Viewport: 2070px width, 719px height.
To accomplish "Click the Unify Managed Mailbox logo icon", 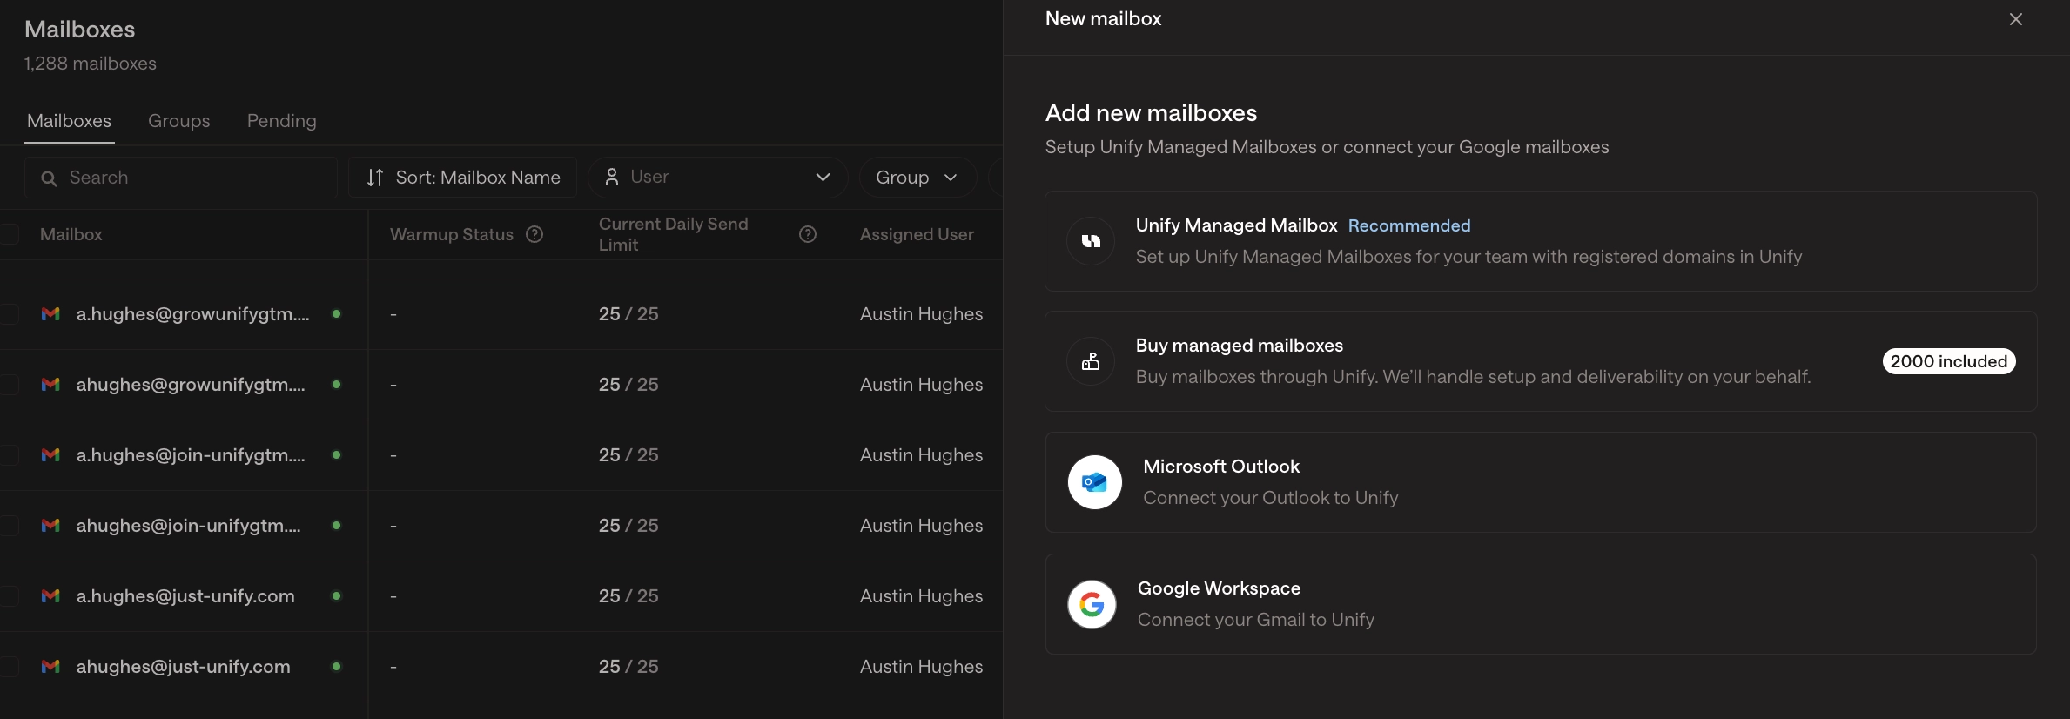I will pyautogui.click(x=1091, y=241).
